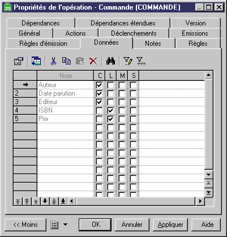Open the Règles d'émission tab

[x=43, y=44]
